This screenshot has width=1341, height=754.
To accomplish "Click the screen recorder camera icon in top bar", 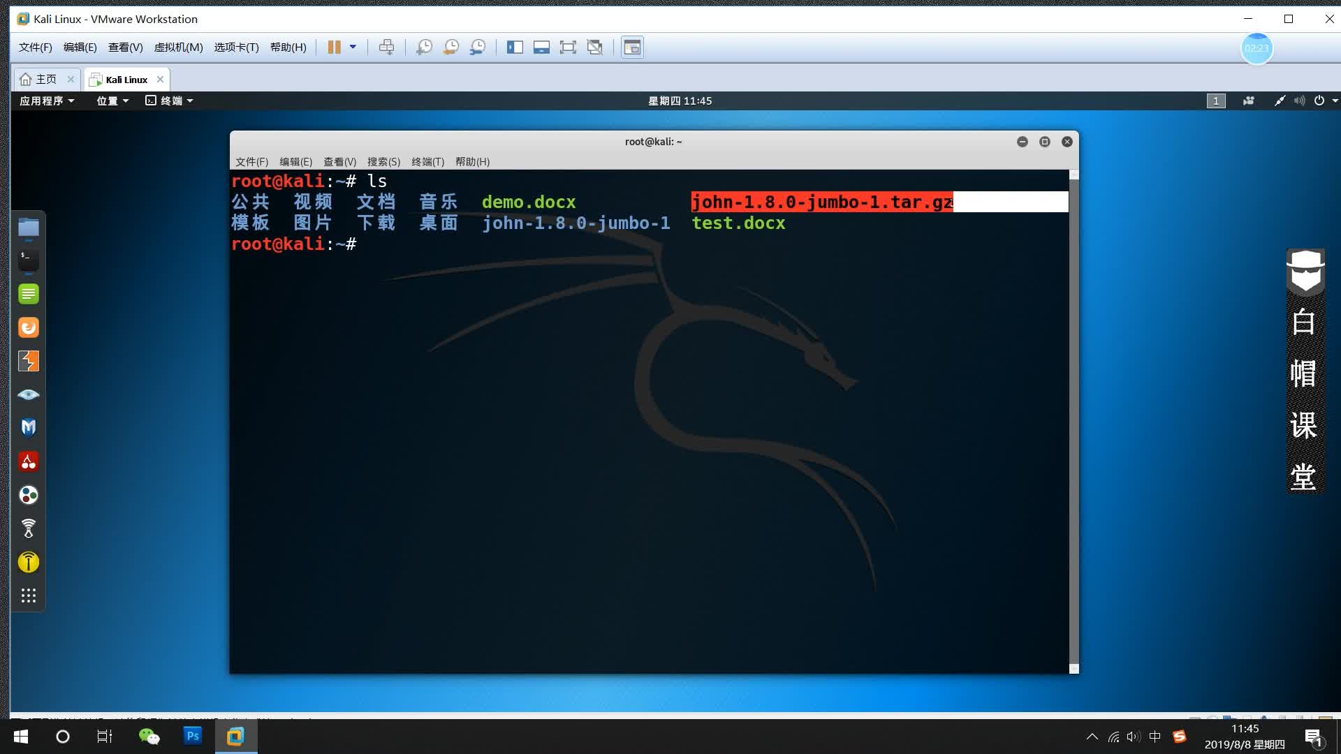I will pos(1249,101).
